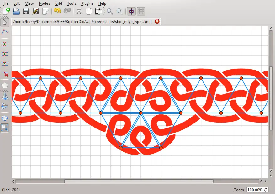Toggle the grid visibility button
Screen dimensions: 275x194
(x=141, y=11)
